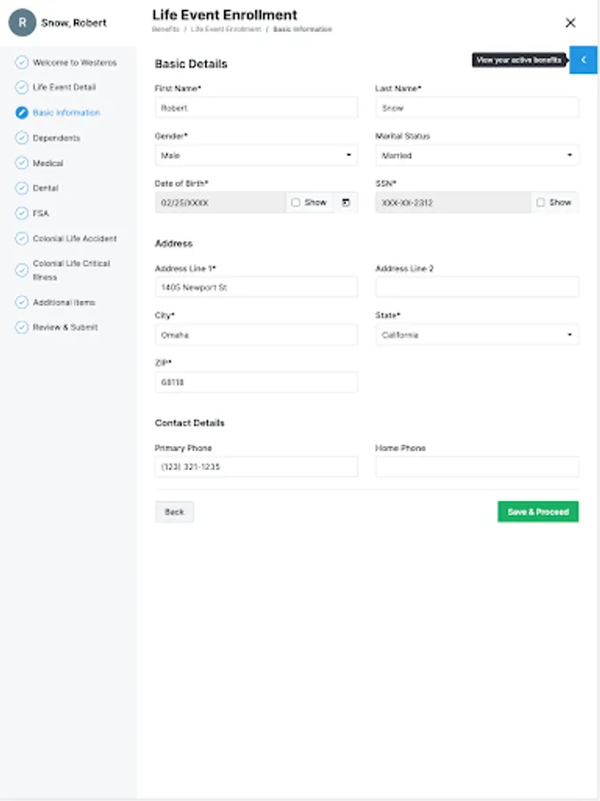Click the Basic Information pencil step icon
The image size is (600, 801).
[x=22, y=113]
